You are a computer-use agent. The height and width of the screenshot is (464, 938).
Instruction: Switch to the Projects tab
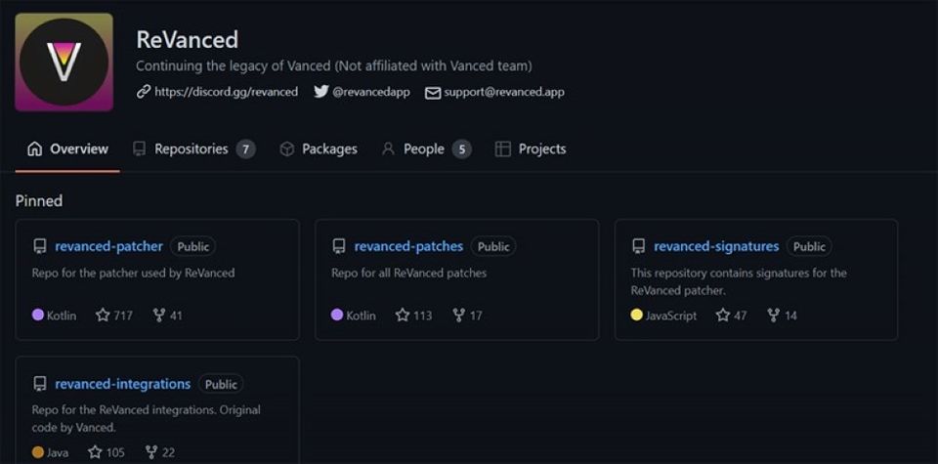click(531, 149)
